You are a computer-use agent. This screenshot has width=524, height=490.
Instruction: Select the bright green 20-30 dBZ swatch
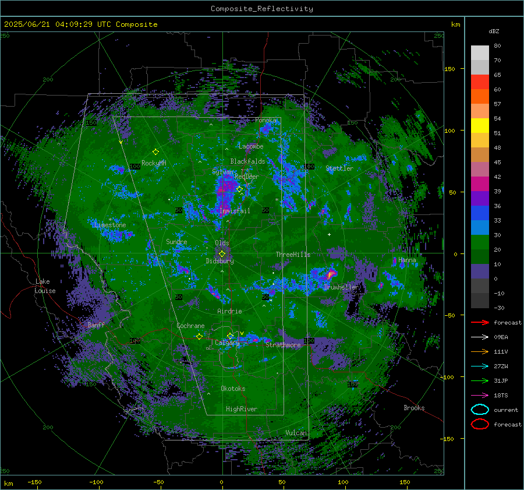click(x=480, y=242)
